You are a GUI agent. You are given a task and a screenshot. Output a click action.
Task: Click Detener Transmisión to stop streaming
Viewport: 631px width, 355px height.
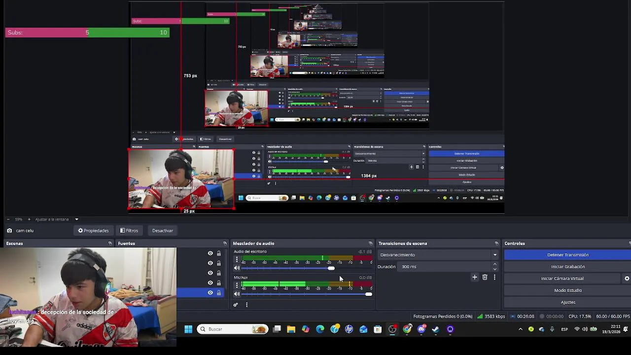pyautogui.click(x=567, y=255)
